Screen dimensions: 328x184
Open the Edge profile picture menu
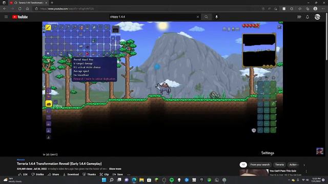[315, 9]
